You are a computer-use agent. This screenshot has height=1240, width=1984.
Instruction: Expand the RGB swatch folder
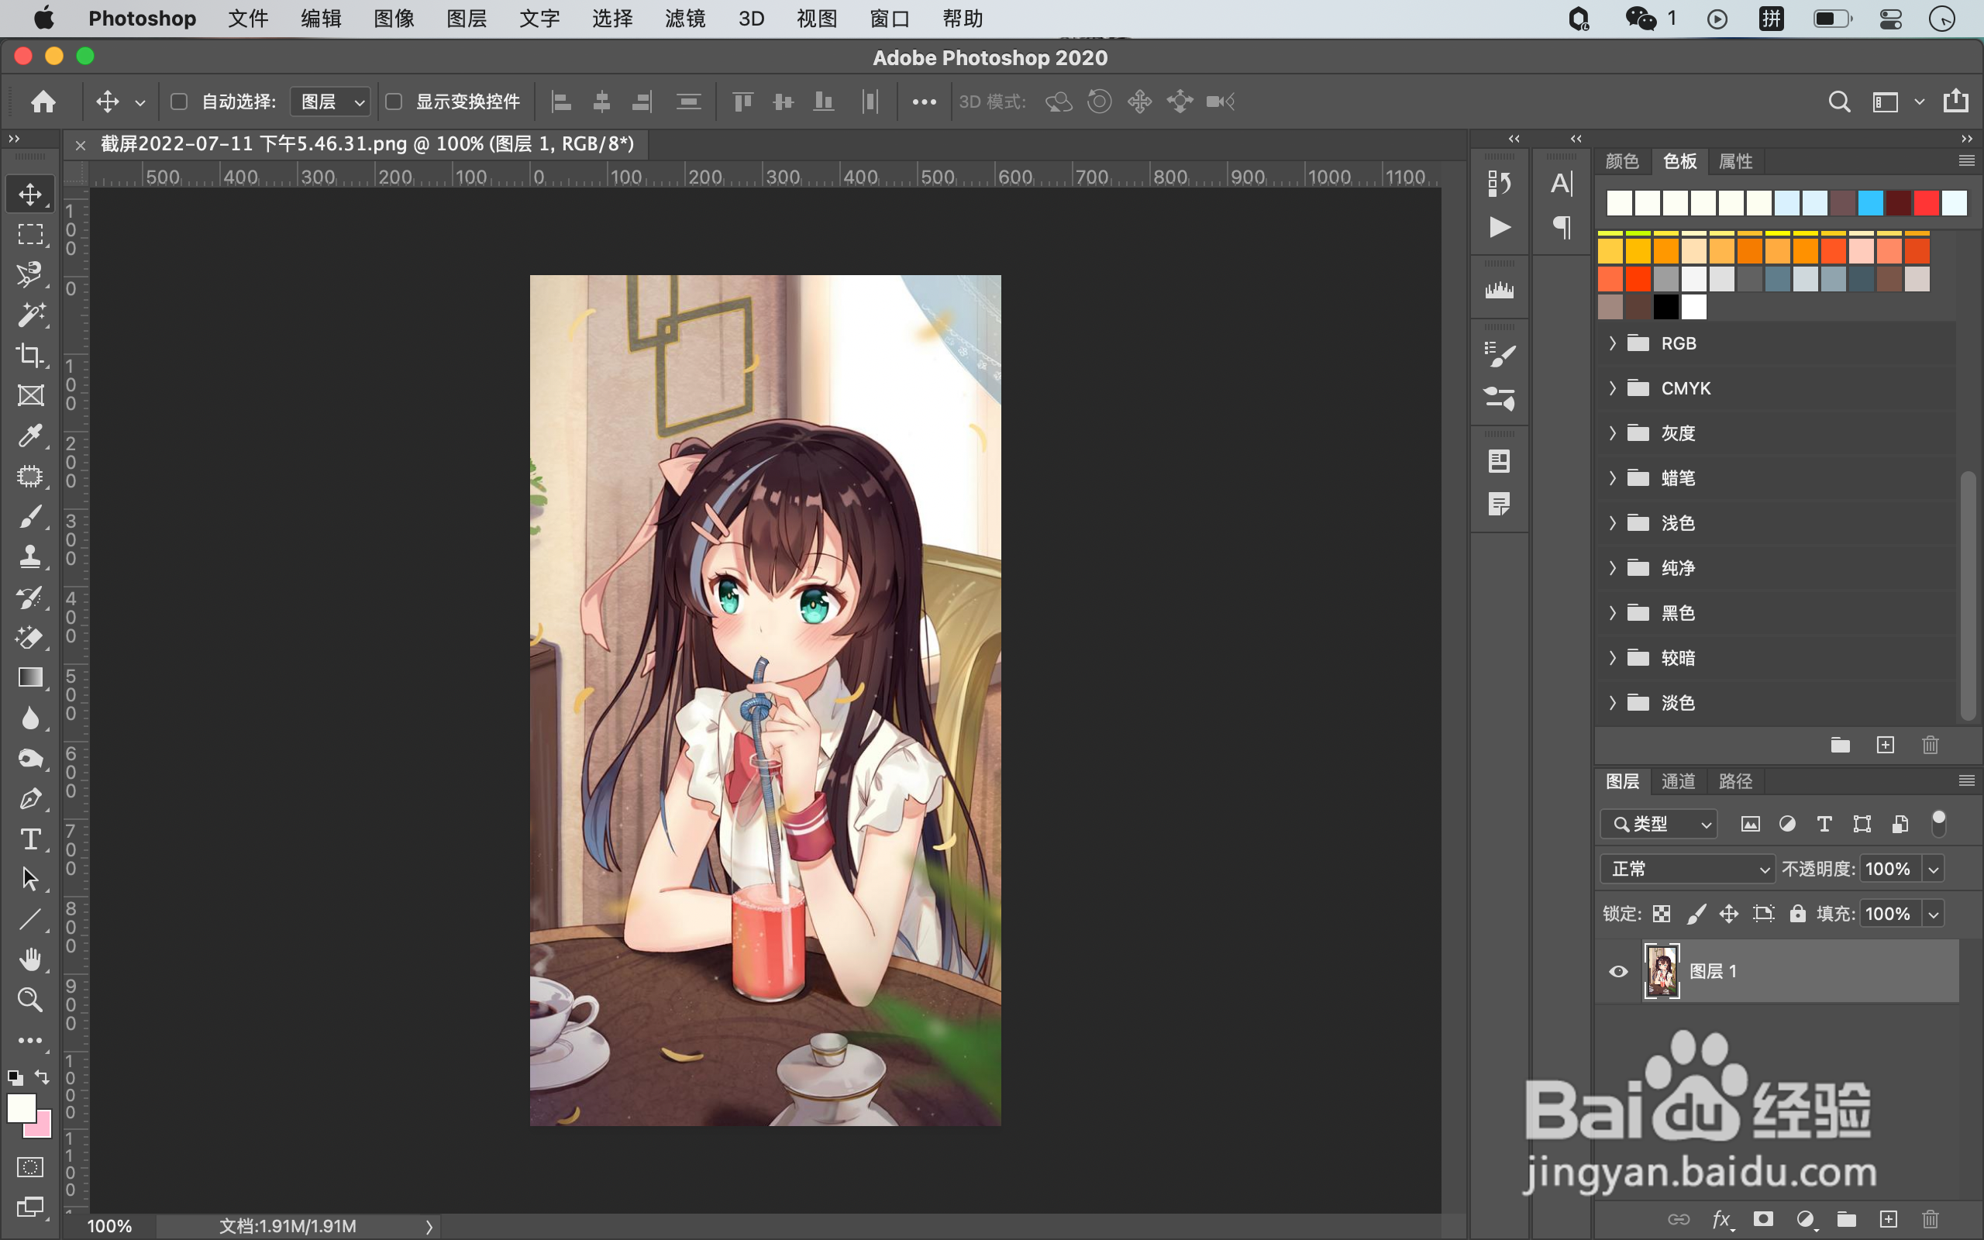click(1612, 343)
